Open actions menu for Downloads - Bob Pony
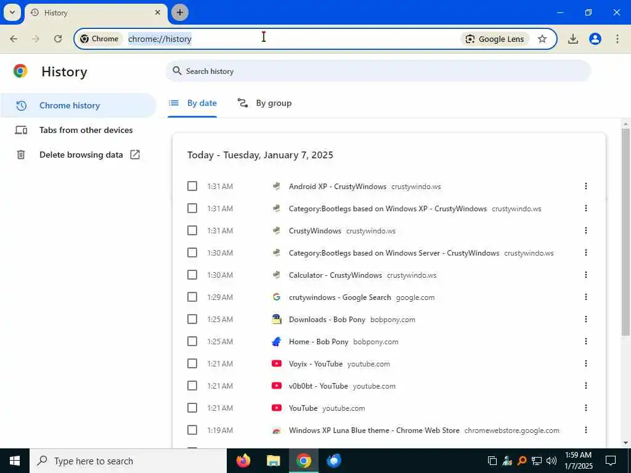This screenshot has height=473, width=631. (585, 319)
